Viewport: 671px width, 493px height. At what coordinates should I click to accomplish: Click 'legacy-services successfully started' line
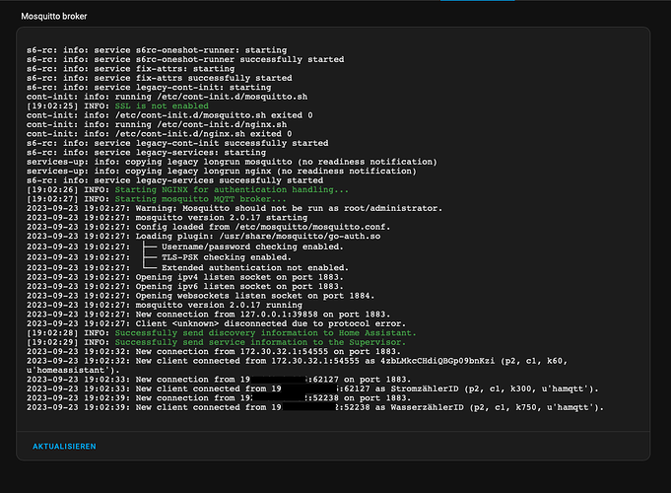[x=175, y=180]
